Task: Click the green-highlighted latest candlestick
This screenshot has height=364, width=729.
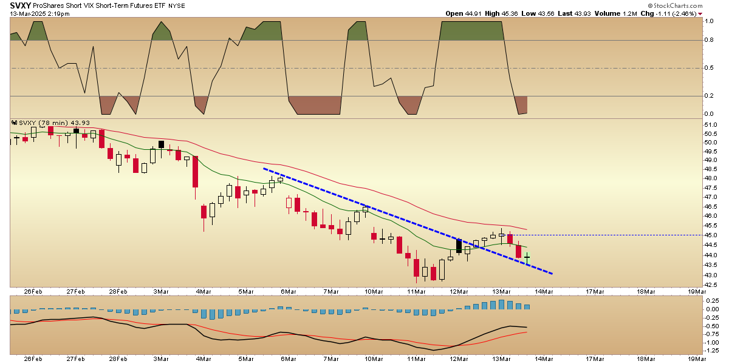Action: (527, 258)
